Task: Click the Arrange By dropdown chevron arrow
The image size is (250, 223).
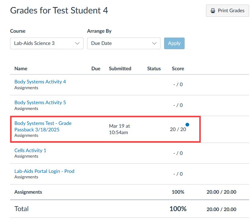Action: pyautogui.click(x=154, y=43)
